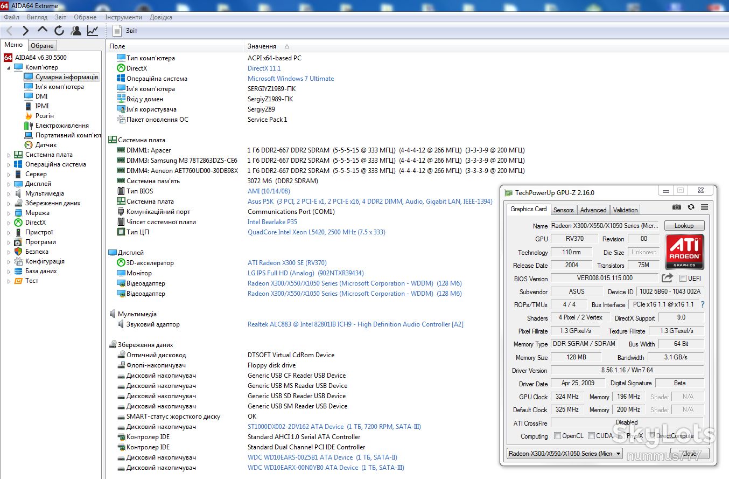Take a GPU-Z screenshot with the camera icon
Image resolution: width=729 pixels, height=479 pixels.
677,207
